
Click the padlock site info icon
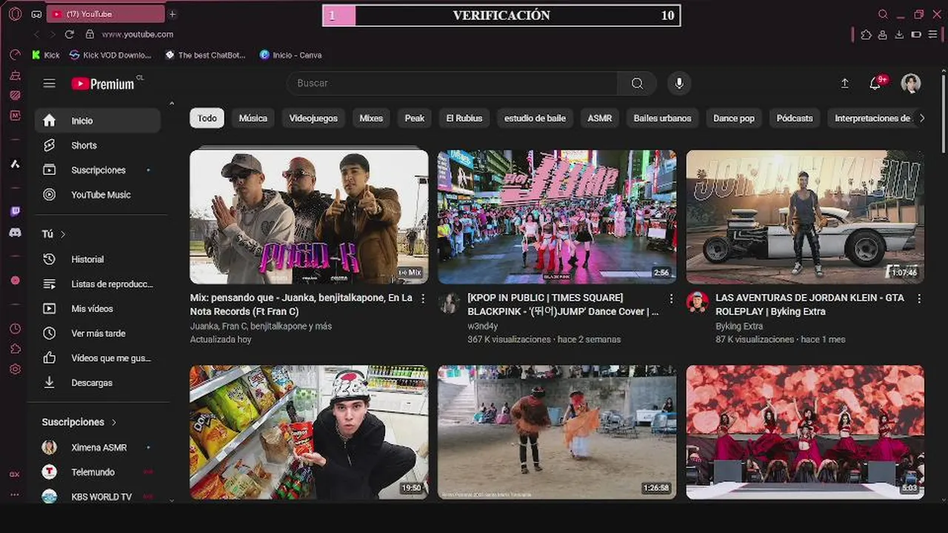[90, 34]
